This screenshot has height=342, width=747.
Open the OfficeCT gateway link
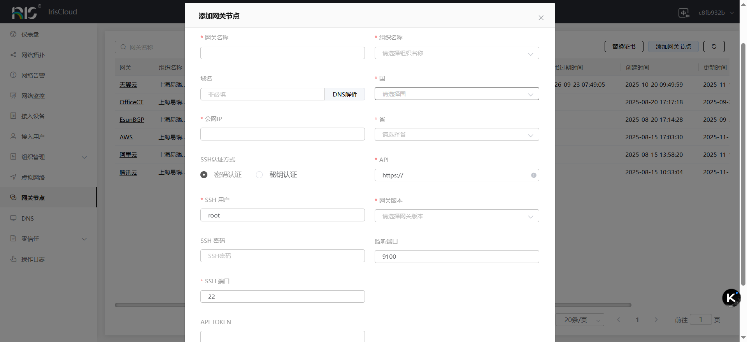pyautogui.click(x=131, y=102)
